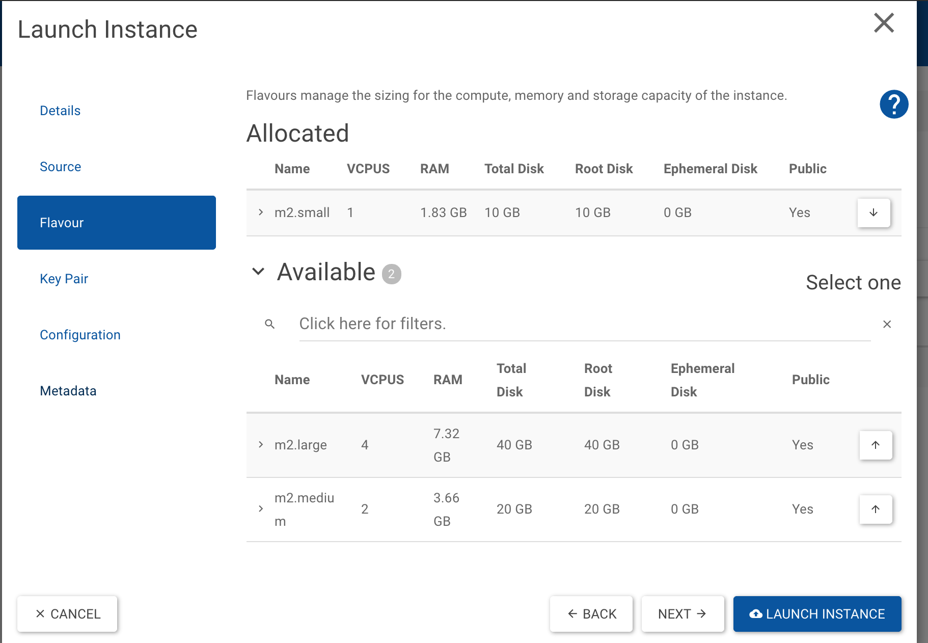The image size is (928, 643).
Task: Click the filter search magnifier icon
Action: pyautogui.click(x=270, y=324)
